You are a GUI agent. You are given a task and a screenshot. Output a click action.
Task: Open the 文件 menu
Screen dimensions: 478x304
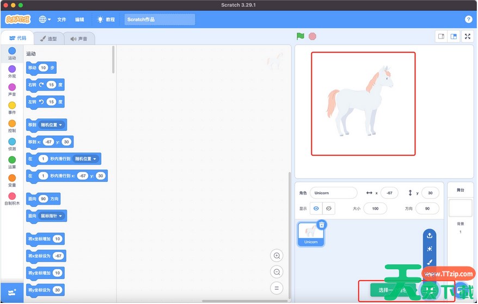pyautogui.click(x=62, y=19)
